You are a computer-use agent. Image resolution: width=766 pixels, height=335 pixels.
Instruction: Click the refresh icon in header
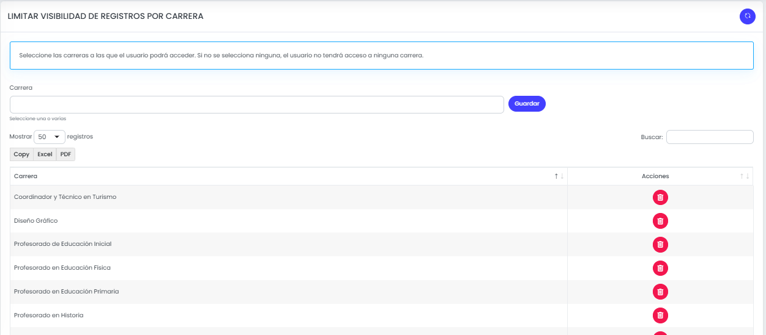point(747,16)
